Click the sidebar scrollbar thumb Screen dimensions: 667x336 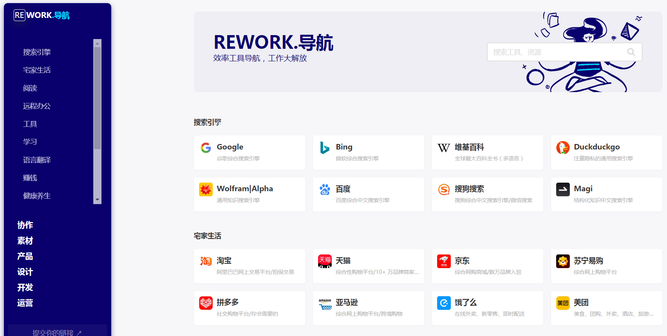pyautogui.click(x=98, y=98)
